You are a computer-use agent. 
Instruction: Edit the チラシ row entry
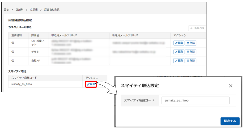pos(179,52)
